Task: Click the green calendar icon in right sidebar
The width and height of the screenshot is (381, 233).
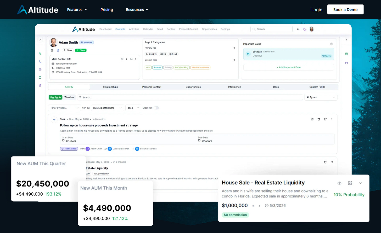Action: [x=346, y=54]
